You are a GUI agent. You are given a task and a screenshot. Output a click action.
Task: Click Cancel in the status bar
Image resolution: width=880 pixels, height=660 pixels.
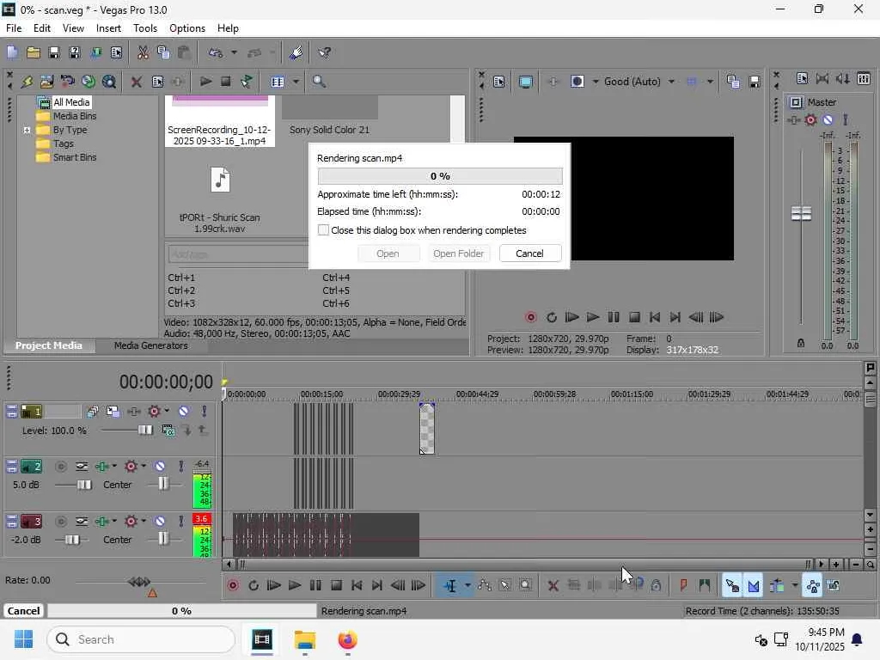coord(23,611)
